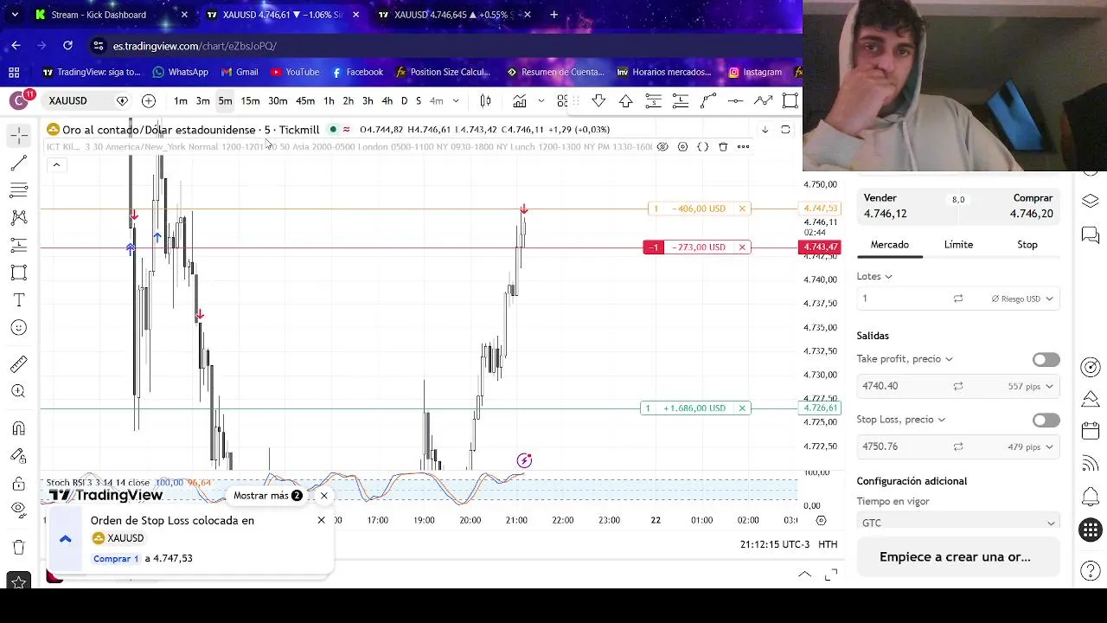Open the layers object tree panel
Image resolution: width=1107 pixels, height=623 pixels.
(1091, 201)
